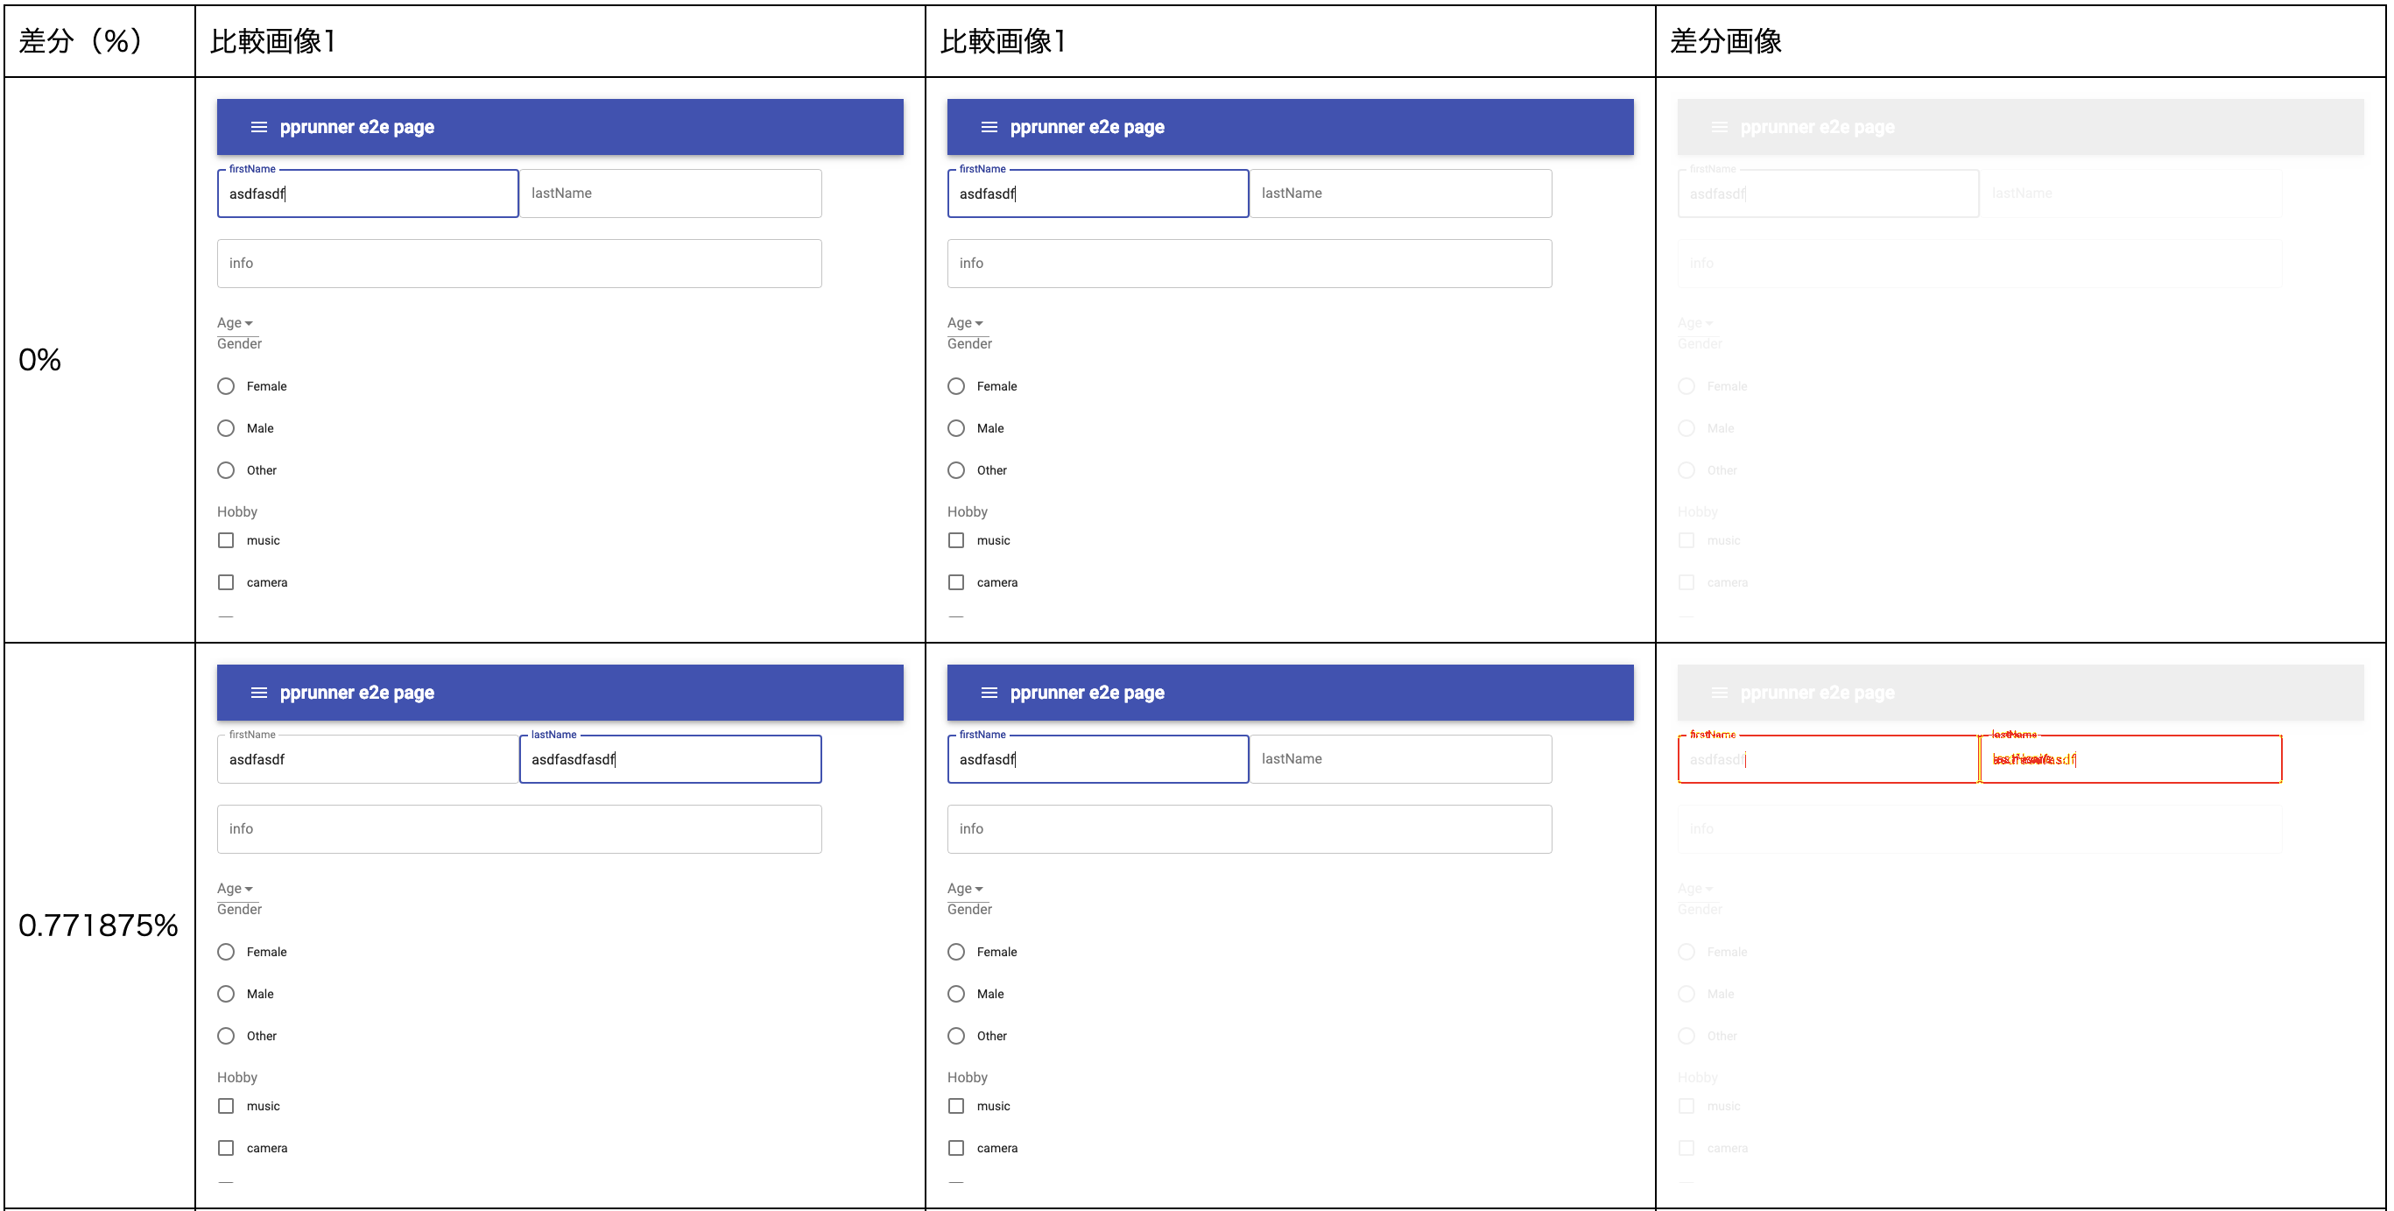Click the 0.771875% difference value
2394x1211 pixels.
tap(99, 926)
